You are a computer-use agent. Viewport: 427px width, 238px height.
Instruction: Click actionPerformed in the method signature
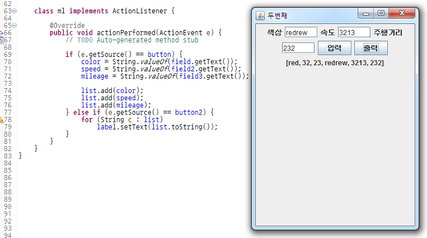126,33
